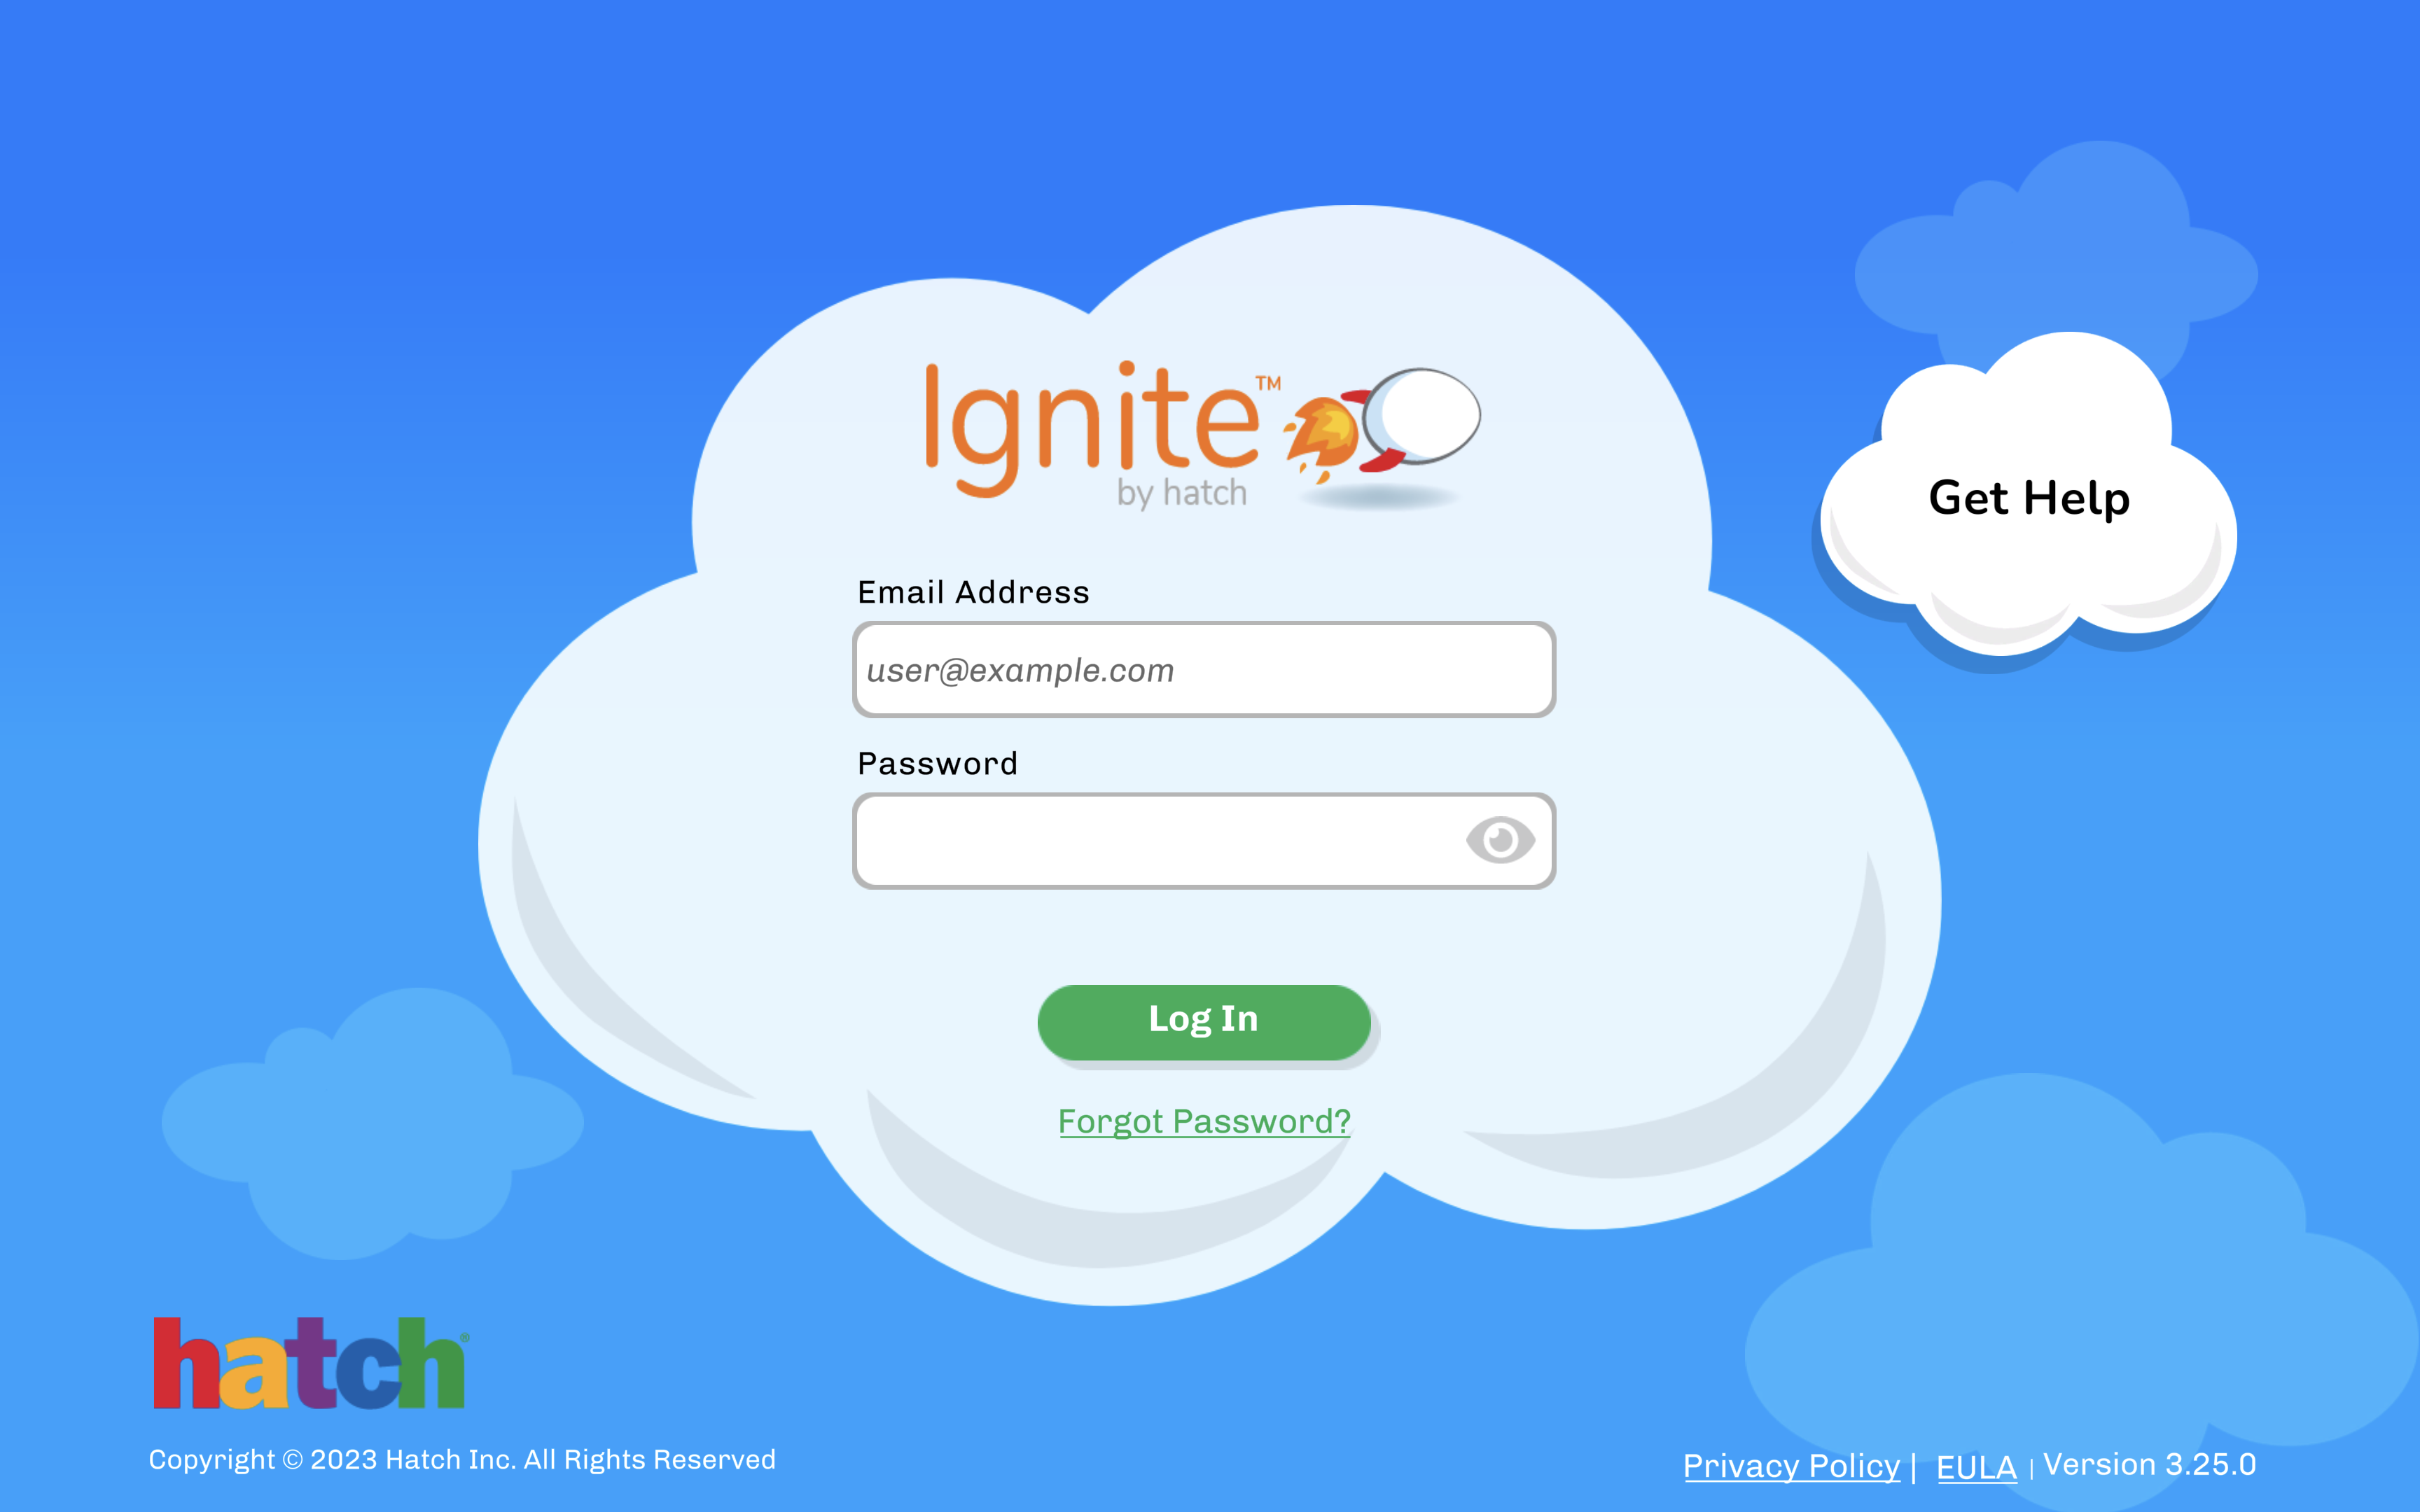Image resolution: width=2420 pixels, height=1512 pixels.
Task: Open the Privacy Policy link
Action: (x=1791, y=1465)
